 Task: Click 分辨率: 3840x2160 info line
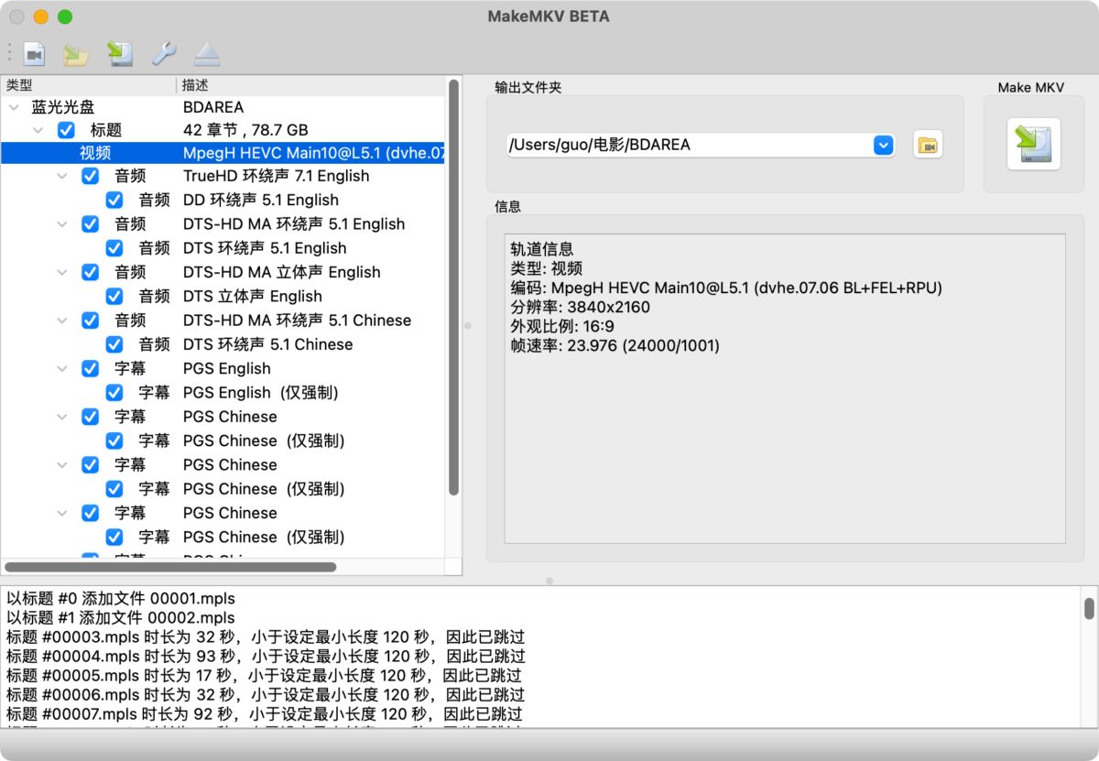[580, 307]
